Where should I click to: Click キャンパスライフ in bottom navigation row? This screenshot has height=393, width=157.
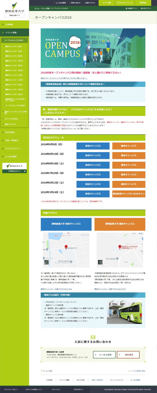(x=117, y=380)
